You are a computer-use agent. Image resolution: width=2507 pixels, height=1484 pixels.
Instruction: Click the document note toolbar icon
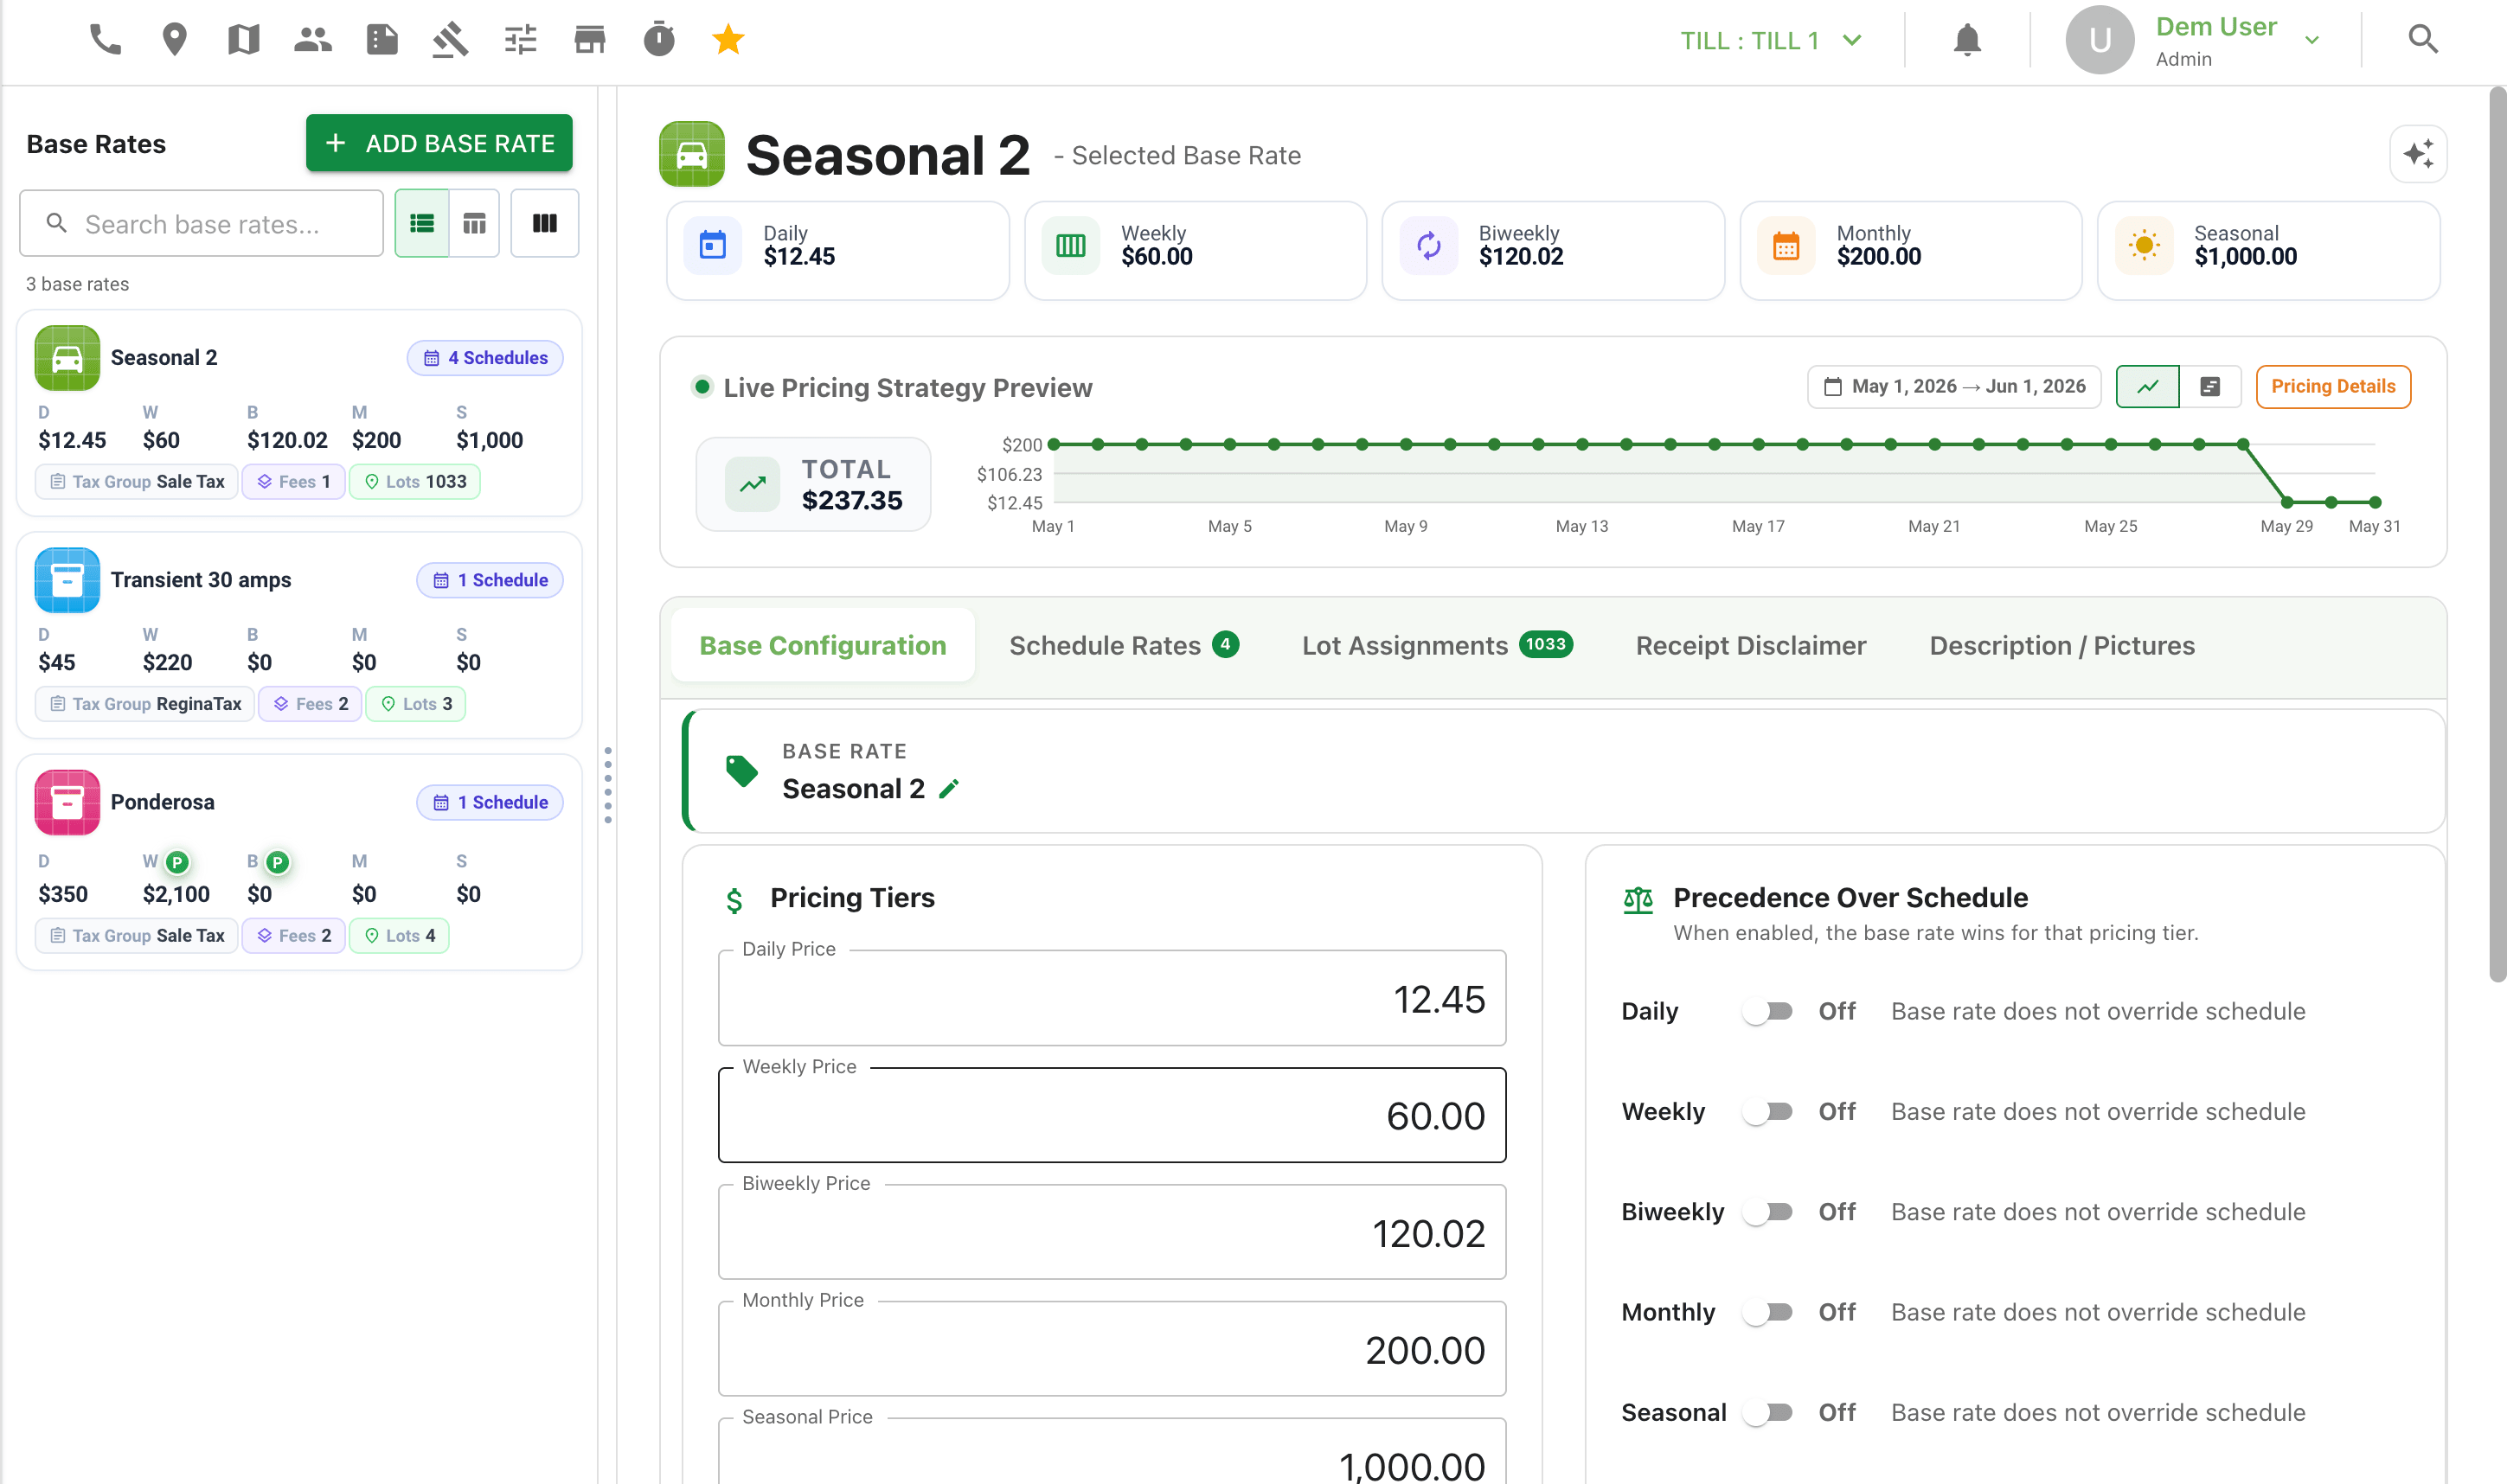[382, 40]
